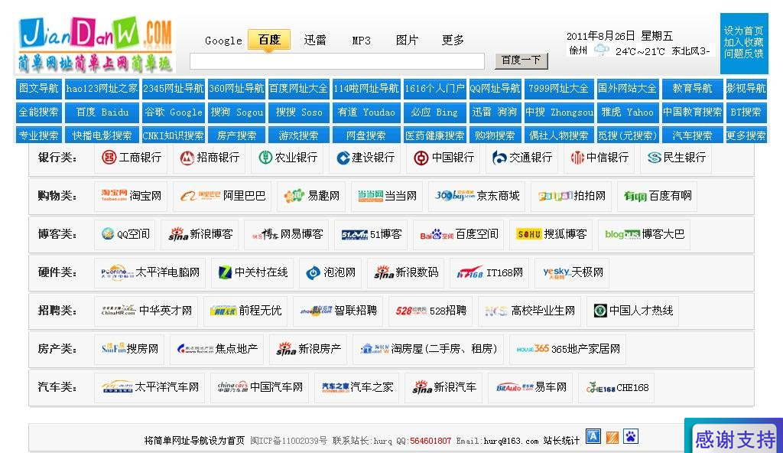Open the 更多 search tab
The width and height of the screenshot is (783, 453).
pyautogui.click(x=453, y=40)
